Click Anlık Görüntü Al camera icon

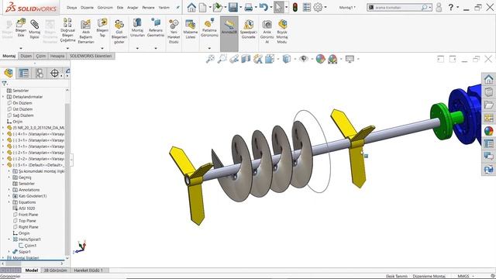267,24
